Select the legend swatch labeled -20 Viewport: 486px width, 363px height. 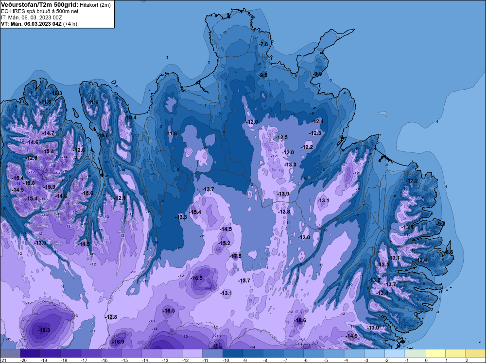tap(30, 353)
